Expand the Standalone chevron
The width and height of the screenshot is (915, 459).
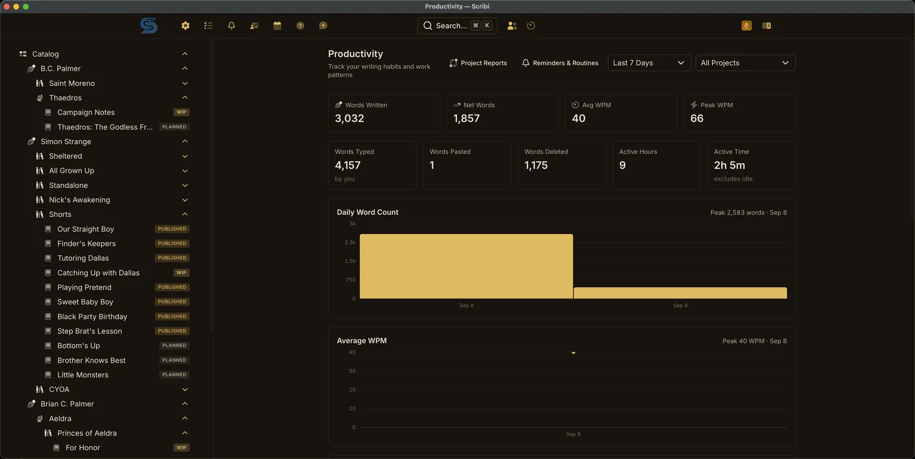pyautogui.click(x=185, y=186)
